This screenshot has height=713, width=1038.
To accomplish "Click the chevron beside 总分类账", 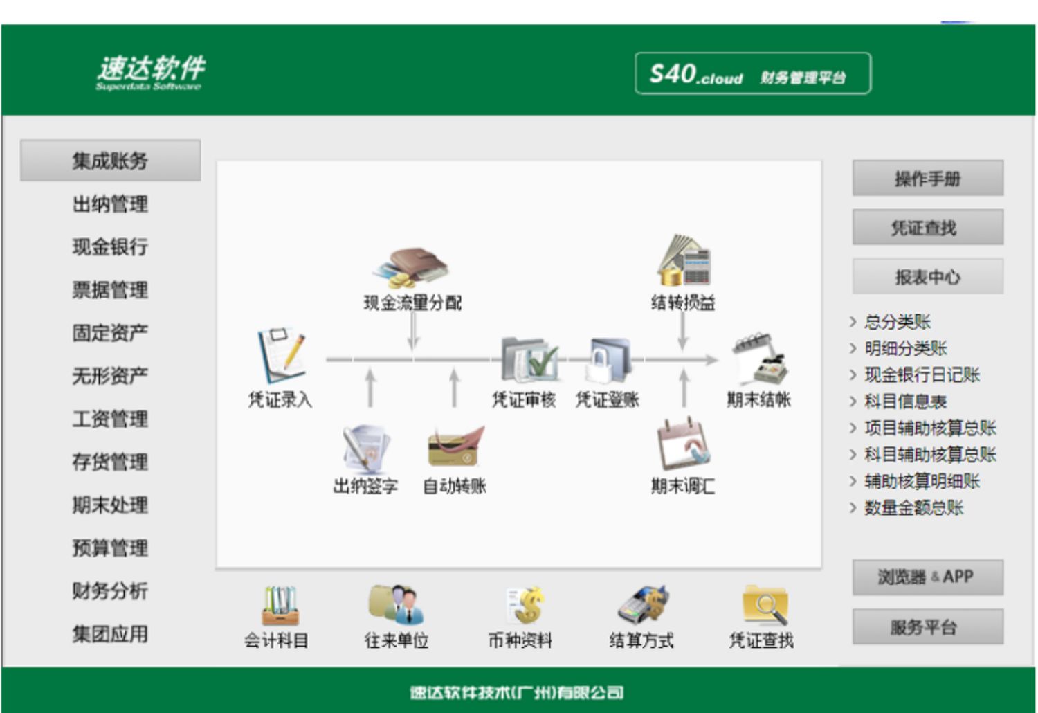I will [853, 322].
